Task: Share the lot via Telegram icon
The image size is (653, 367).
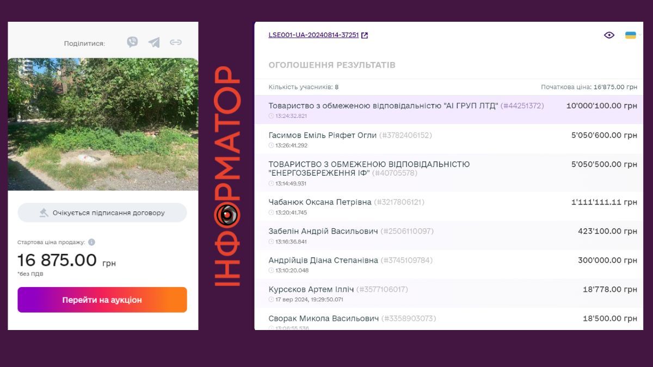Action: (x=154, y=42)
